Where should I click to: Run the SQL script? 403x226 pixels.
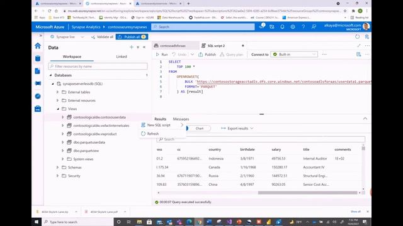click(x=162, y=55)
